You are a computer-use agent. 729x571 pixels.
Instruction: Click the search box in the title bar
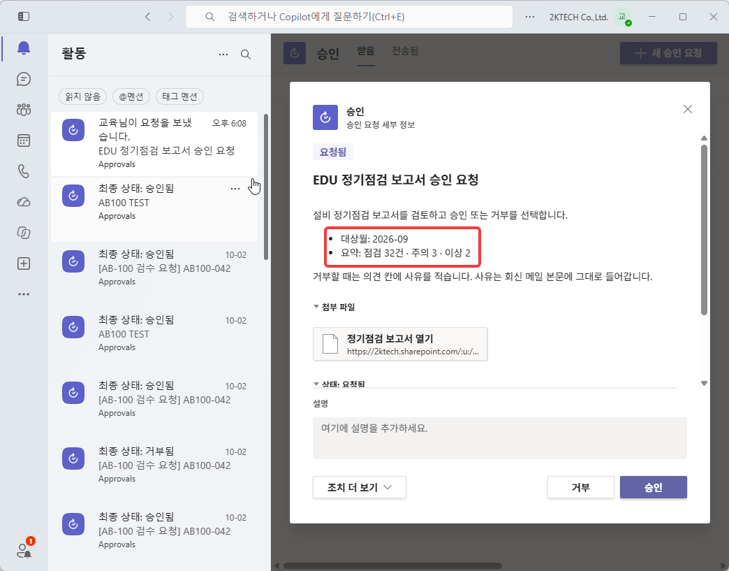349,17
